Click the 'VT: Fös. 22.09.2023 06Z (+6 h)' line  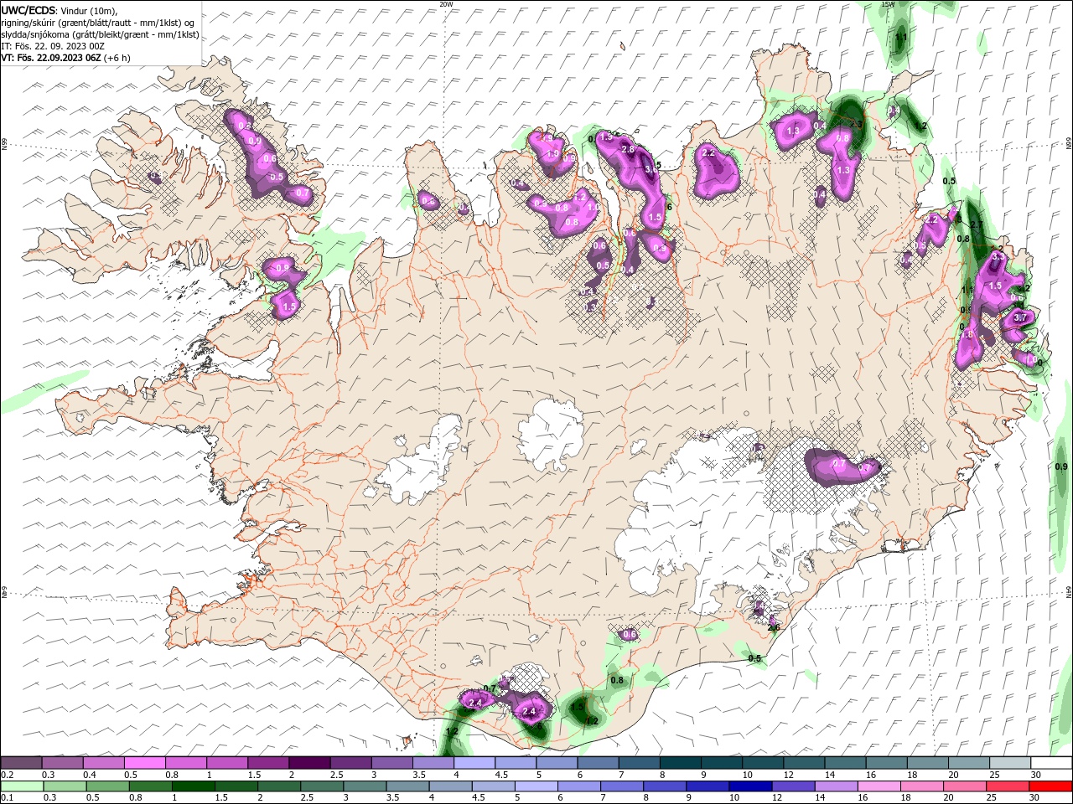coord(65,58)
